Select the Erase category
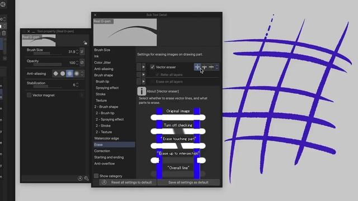The image size is (358, 201). tap(114, 145)
